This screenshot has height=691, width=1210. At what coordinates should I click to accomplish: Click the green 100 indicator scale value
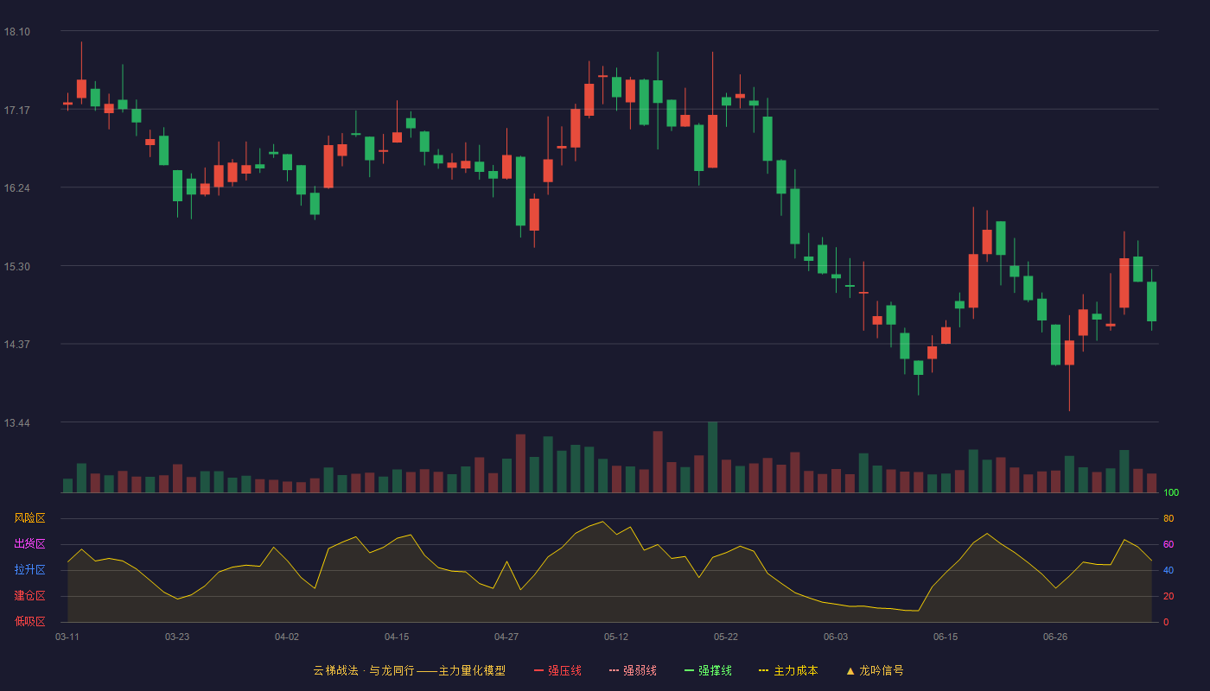tap(1171, 492)
